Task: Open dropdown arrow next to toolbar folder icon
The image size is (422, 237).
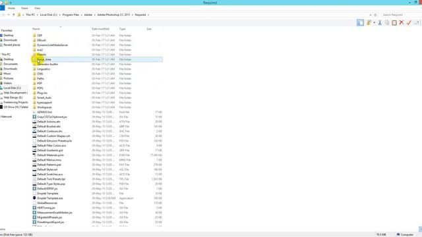Action: point(374,23)
